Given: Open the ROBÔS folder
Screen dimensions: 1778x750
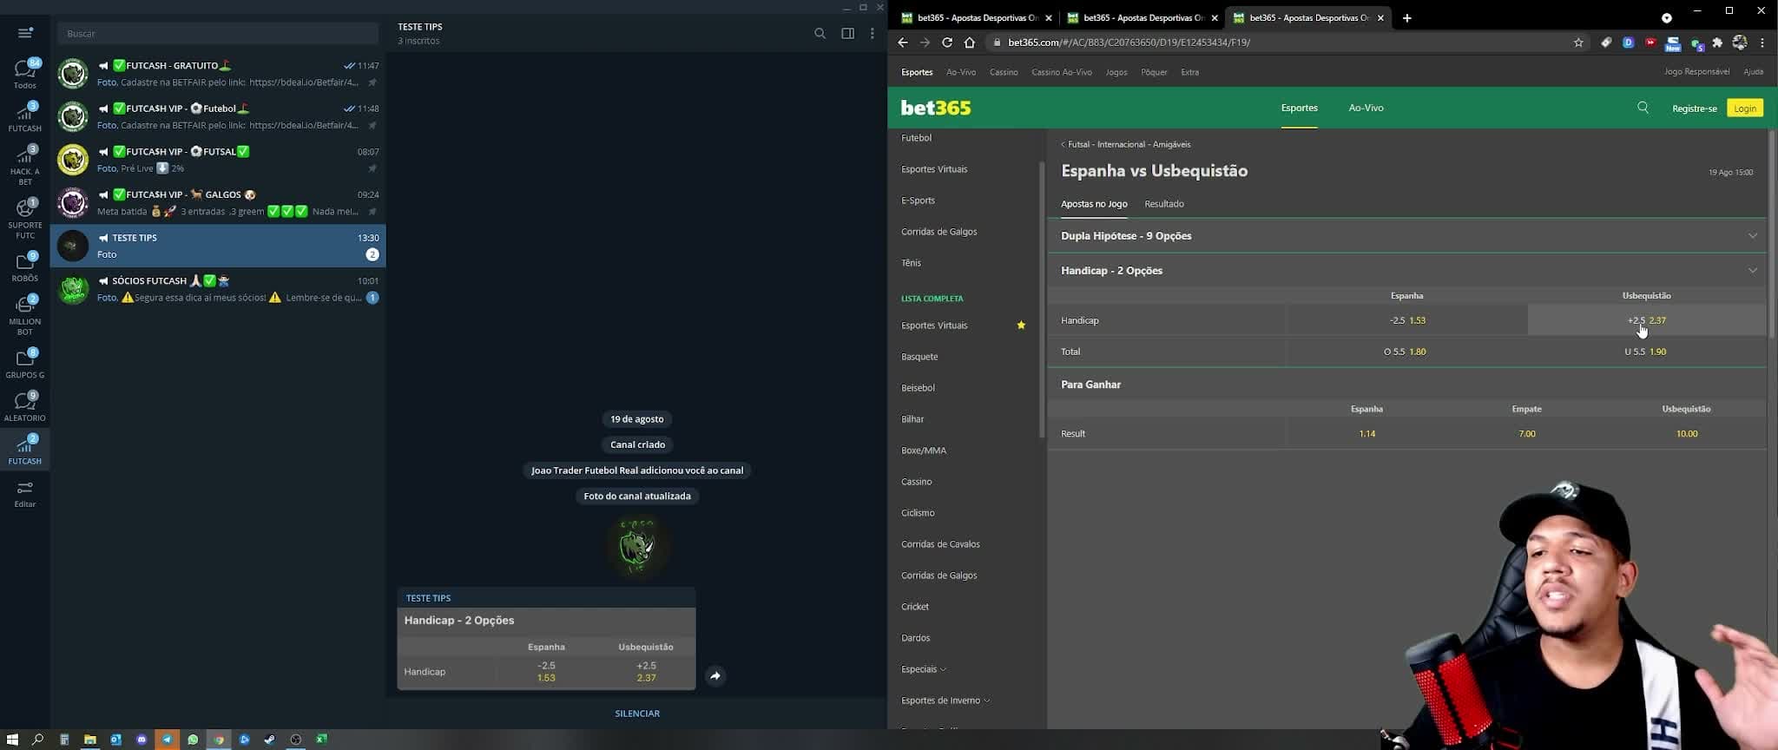Looking at the screenshot, I should pos(24,267).
